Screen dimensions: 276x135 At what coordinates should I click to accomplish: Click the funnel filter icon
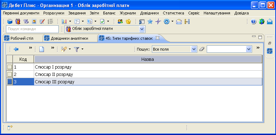pos(77,50)
